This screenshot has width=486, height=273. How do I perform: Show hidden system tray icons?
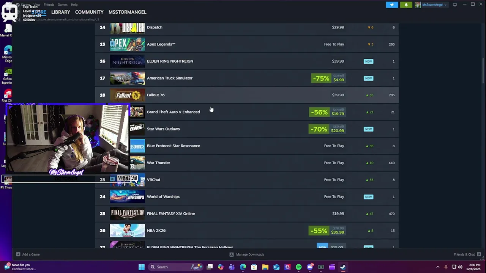click(x=438, y=267)
